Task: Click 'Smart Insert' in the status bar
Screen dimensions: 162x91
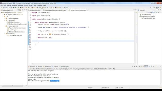Action: [106, 88]
